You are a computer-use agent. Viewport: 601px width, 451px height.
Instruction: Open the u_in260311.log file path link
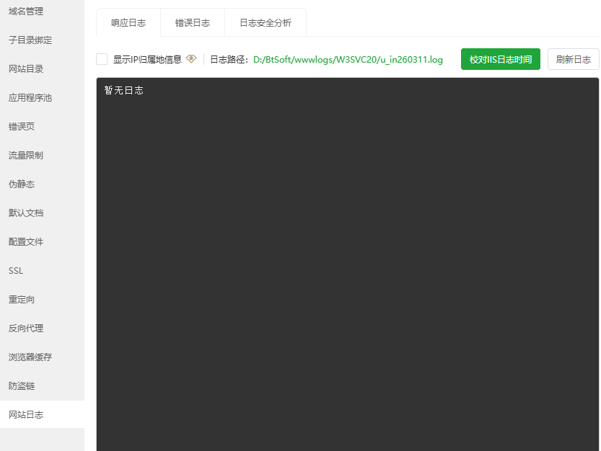(348, 59)
